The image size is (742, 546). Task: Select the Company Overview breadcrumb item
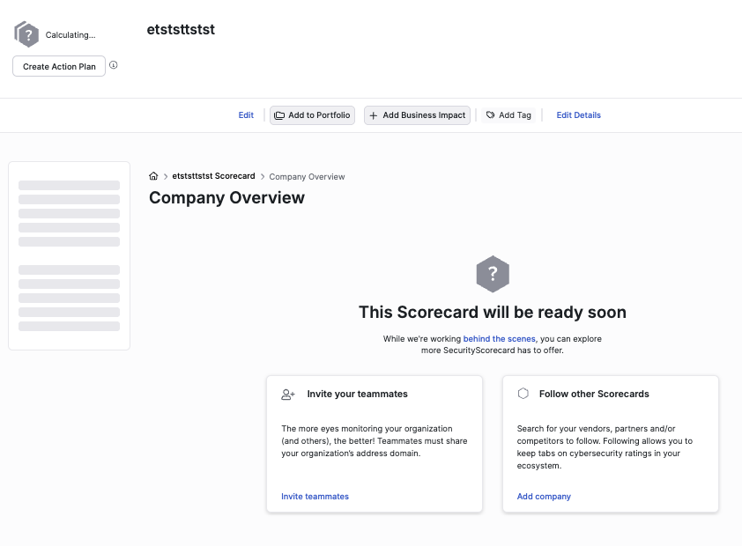(308, 176)
